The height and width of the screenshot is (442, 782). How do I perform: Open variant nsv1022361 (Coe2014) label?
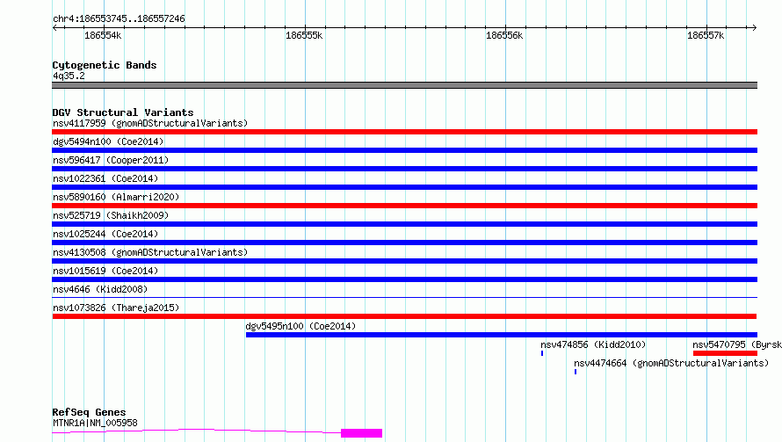coord(105,178)
